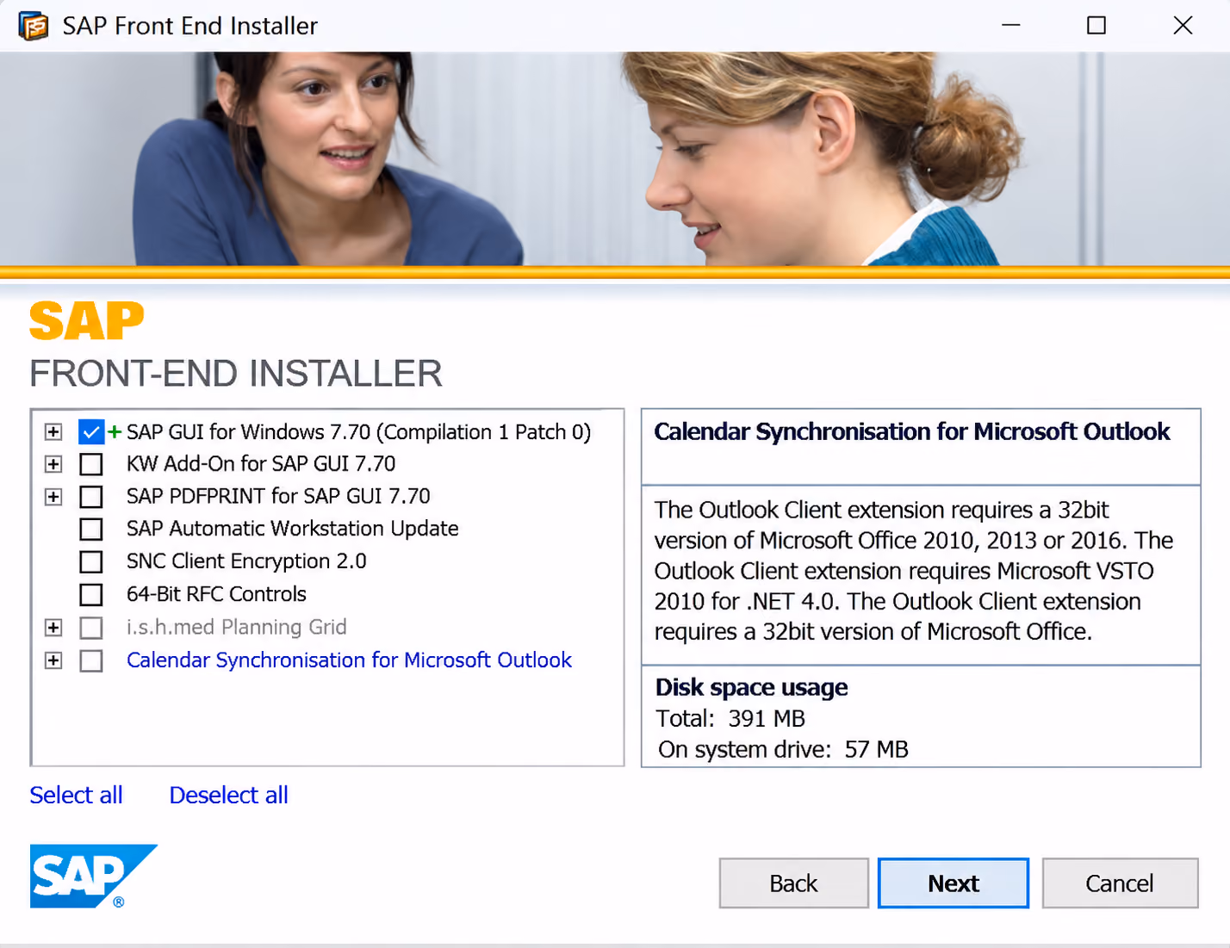The image size is (1230, 948).
Task: Close the SAP Front End Installer window
Action: pyautogui.click(x=1183, y=25)
